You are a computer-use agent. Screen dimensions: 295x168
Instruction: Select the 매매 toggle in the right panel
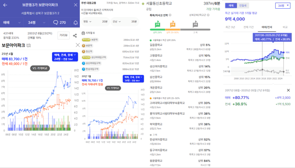pos(231,6)
